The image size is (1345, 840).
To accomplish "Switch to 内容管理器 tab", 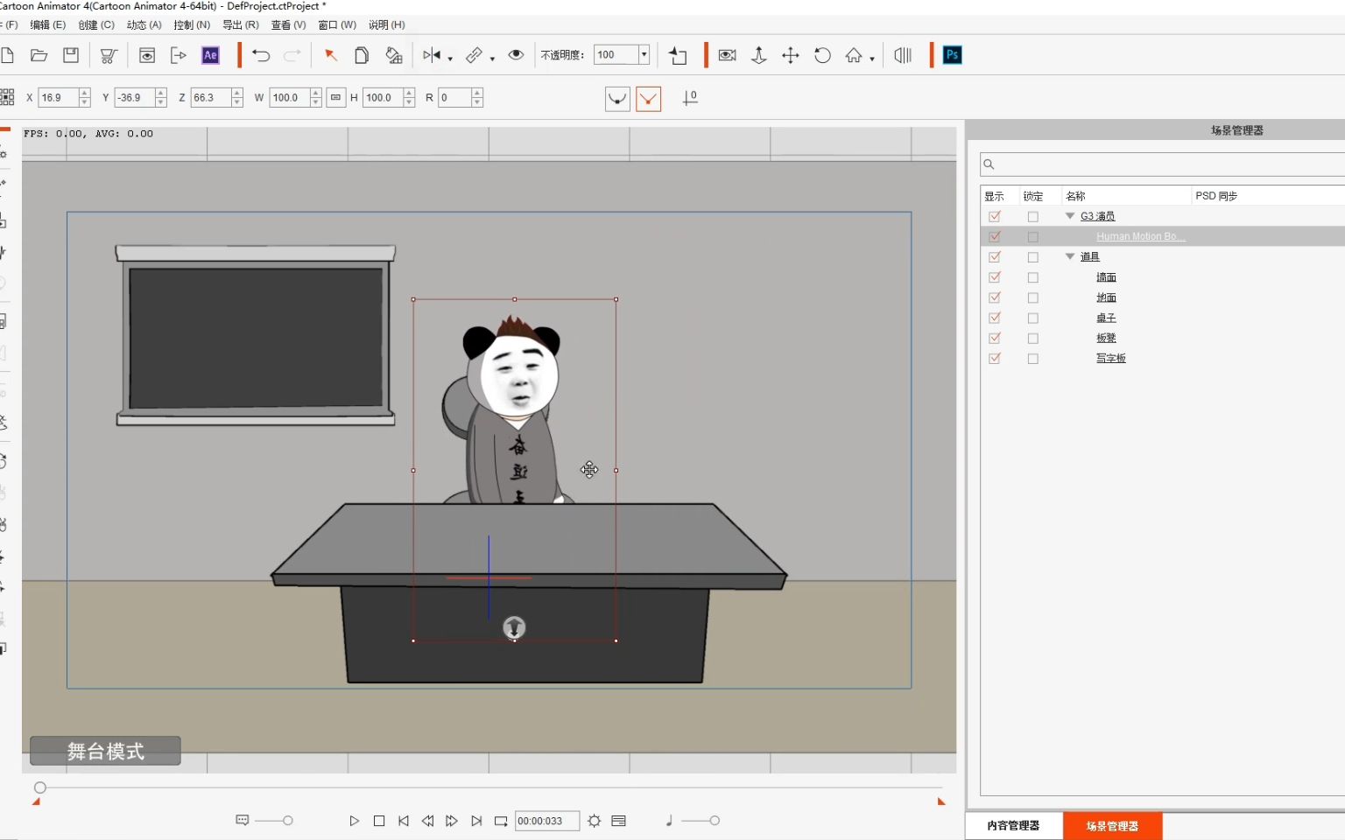I will pos(1014,826).
